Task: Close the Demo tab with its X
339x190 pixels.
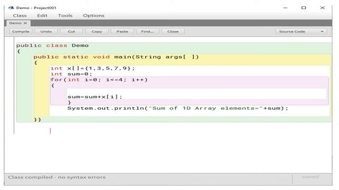Action: tap(25, 23)
